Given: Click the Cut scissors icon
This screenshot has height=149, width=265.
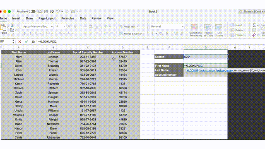Looking at the screenshot, I should click(12, 25).
